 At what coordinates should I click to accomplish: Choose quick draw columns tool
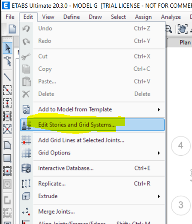coord(7,103)
